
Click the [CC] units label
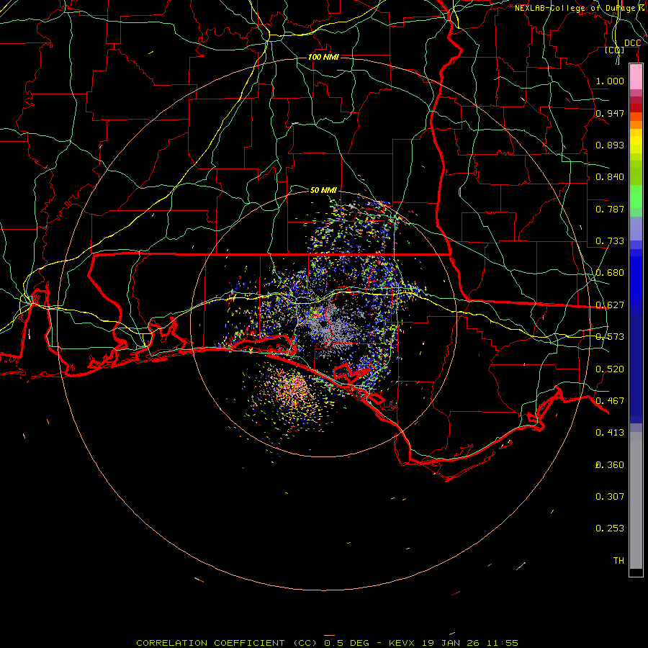click(615, 50)
